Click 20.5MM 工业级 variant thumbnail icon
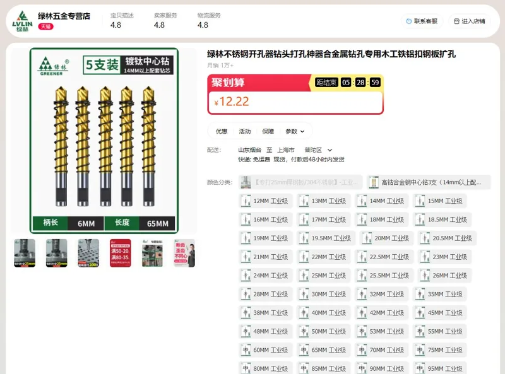 coord(425,238)
